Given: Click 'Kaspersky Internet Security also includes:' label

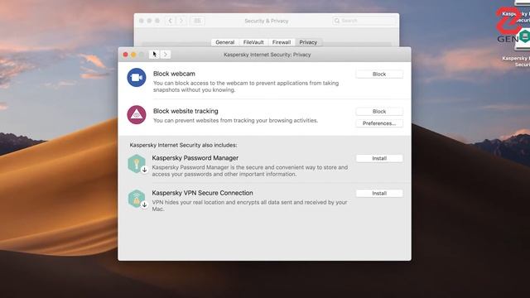Looking at the screenshot, I should 184,145.
